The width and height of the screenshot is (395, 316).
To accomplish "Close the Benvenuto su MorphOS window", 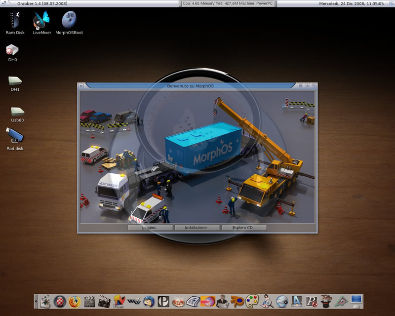I will pyautogui.click(x=81, y=86).
